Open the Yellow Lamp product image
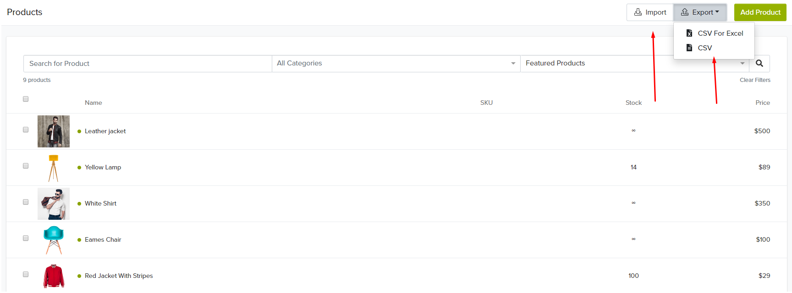 (54, 168)
